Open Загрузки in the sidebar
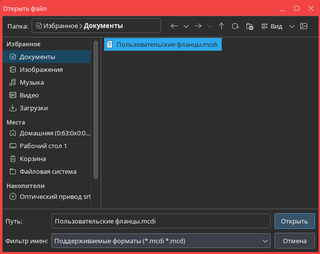Screen dimensions: 320x254 pos(34,108)
